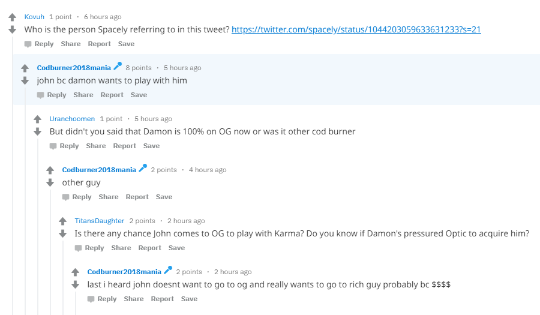The width and height of the screenshot is (540, 315).
Task: Report Uranchoomen's comment
Action: [x=124, y=146]
